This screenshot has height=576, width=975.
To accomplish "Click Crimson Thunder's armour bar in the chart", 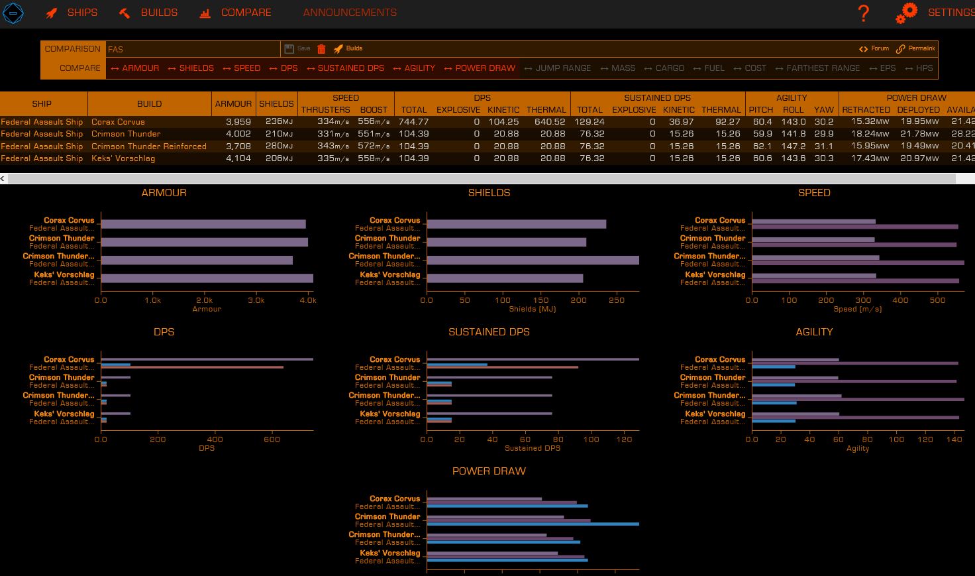I will [204, 243].
